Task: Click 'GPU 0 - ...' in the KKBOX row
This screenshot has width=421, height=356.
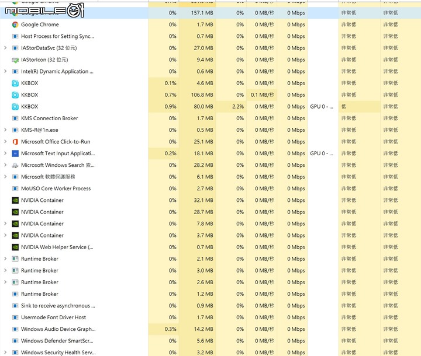Action: coord(322,106)
